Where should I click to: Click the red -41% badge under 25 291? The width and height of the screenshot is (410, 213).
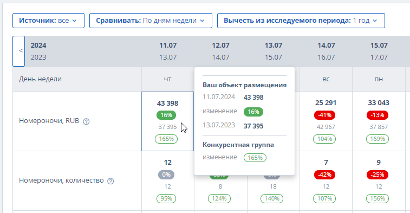(x=324, y=115)
